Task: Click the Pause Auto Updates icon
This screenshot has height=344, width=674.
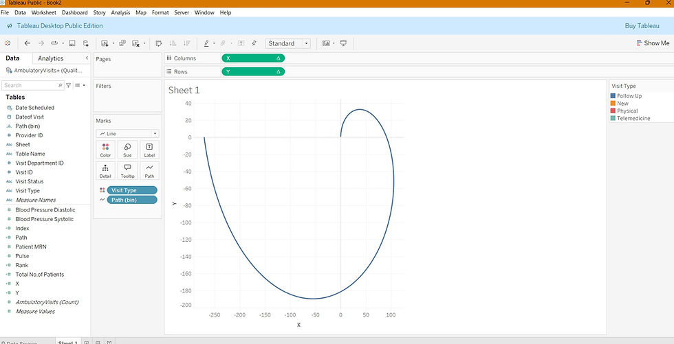Action: point(54,43)
